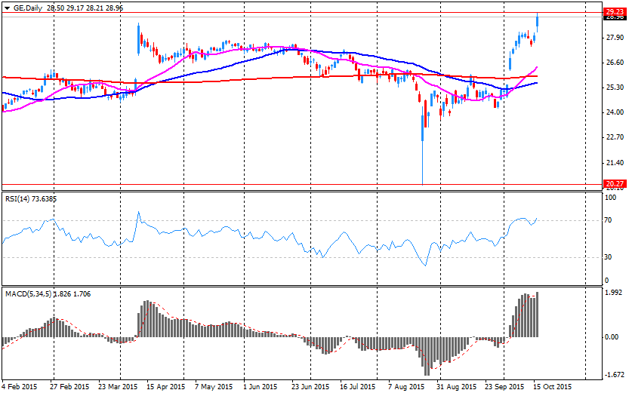Select the latest blue candlestick at the chart high

click(538, 23)
